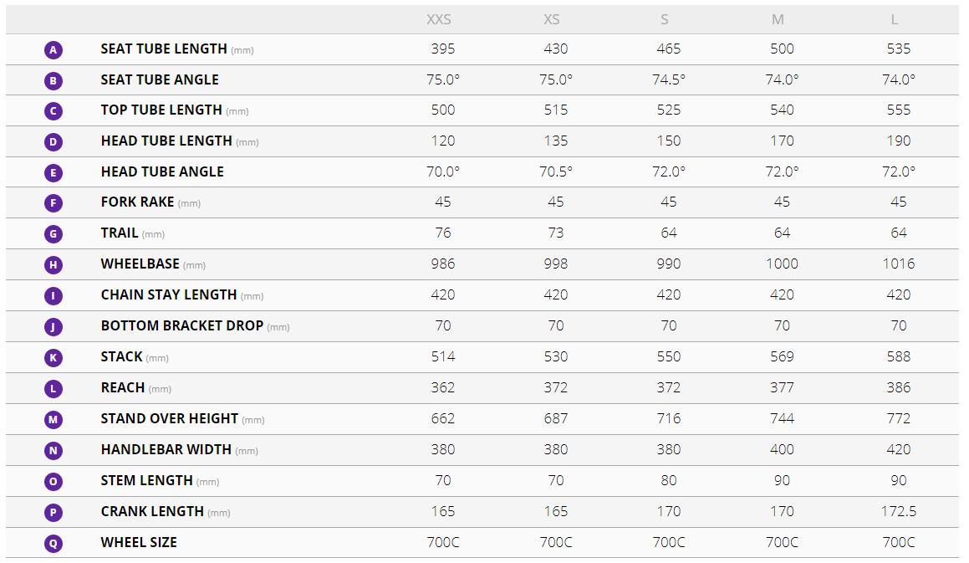
Task: Click the purple L reach badge icon
Action: click(54, 389)
